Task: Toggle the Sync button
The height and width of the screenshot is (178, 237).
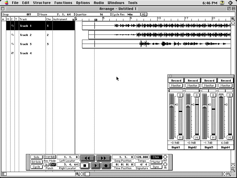Action: [x=156, y=167]
